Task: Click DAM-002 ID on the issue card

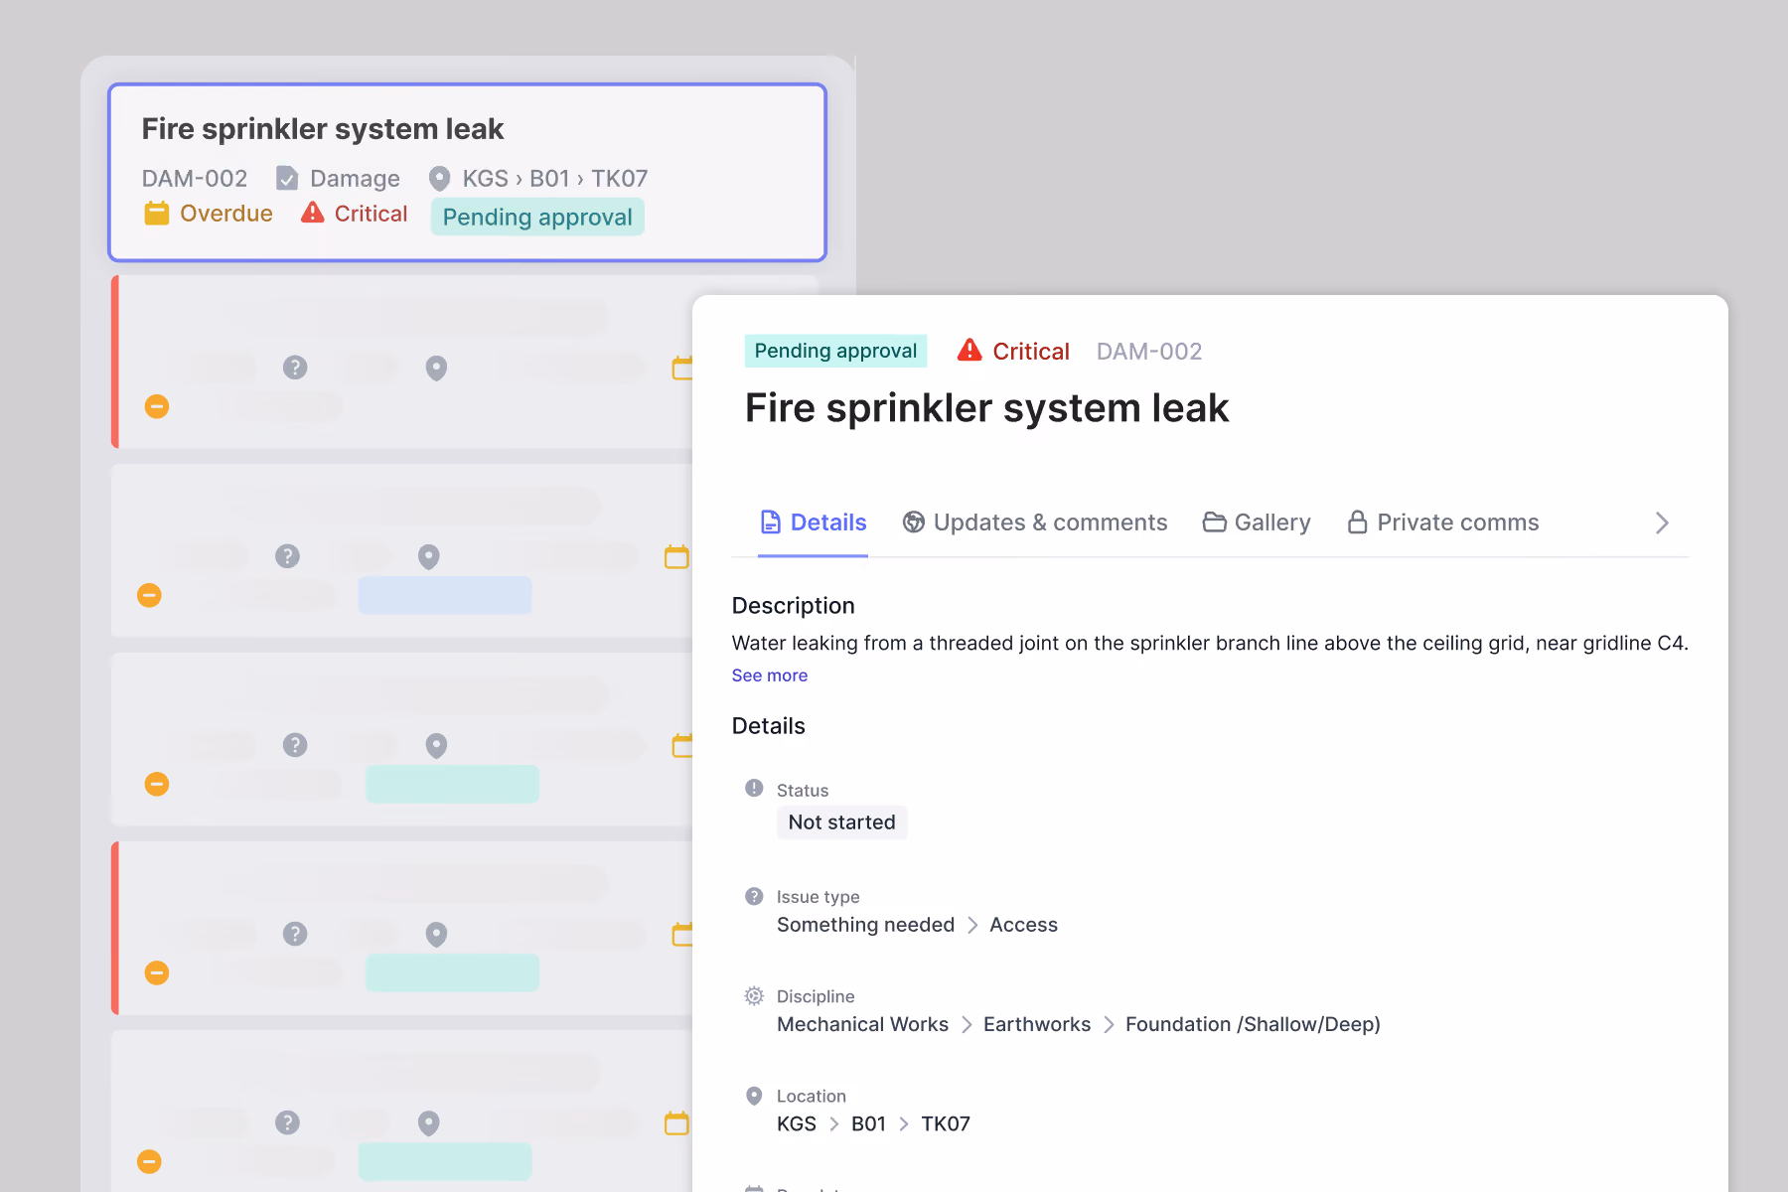Action: click(195, 179)
